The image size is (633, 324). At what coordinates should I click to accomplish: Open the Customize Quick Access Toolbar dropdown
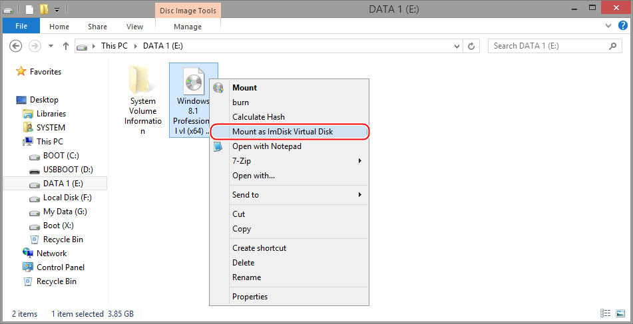(x=57, y=9)
